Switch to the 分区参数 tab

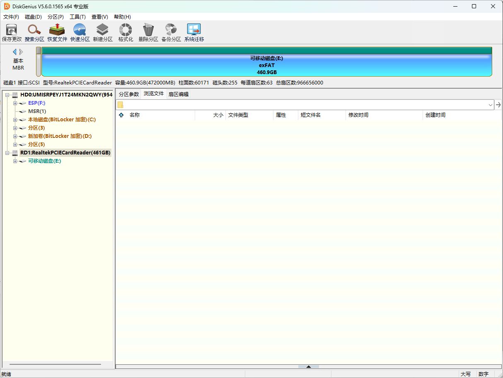click(129, 94)
